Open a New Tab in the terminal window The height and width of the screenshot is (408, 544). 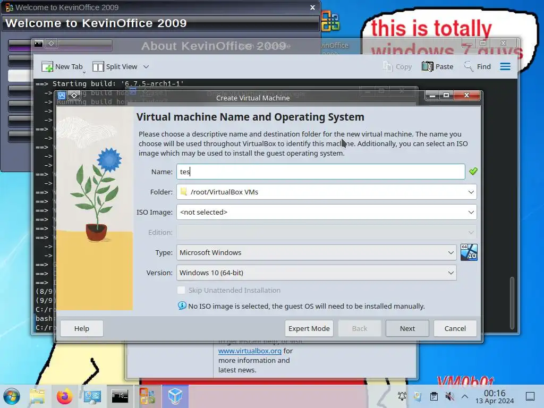tap(62, 66)
